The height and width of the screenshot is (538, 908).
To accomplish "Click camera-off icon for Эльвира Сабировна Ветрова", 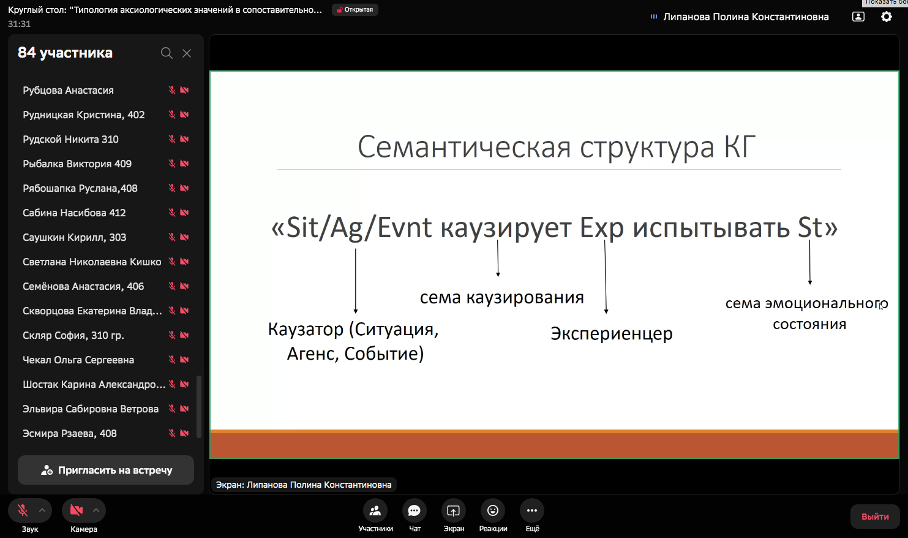I will [x=184, y=409].
